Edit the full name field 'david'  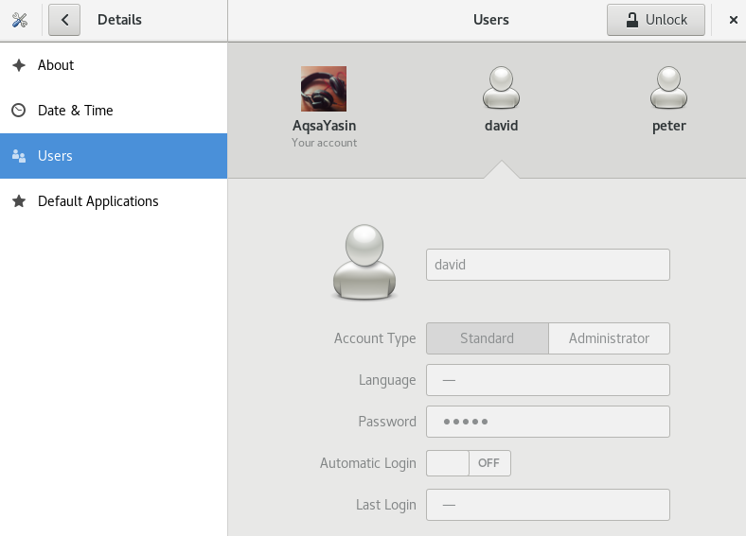pyautogui.click(x=547, y=265)
